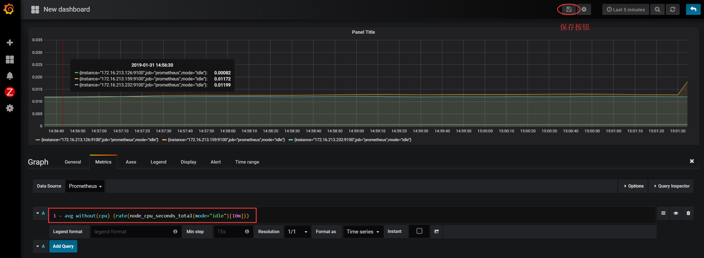Open Zabbix icon in sidebar
The image size is (704, 258).
(10, 92)
